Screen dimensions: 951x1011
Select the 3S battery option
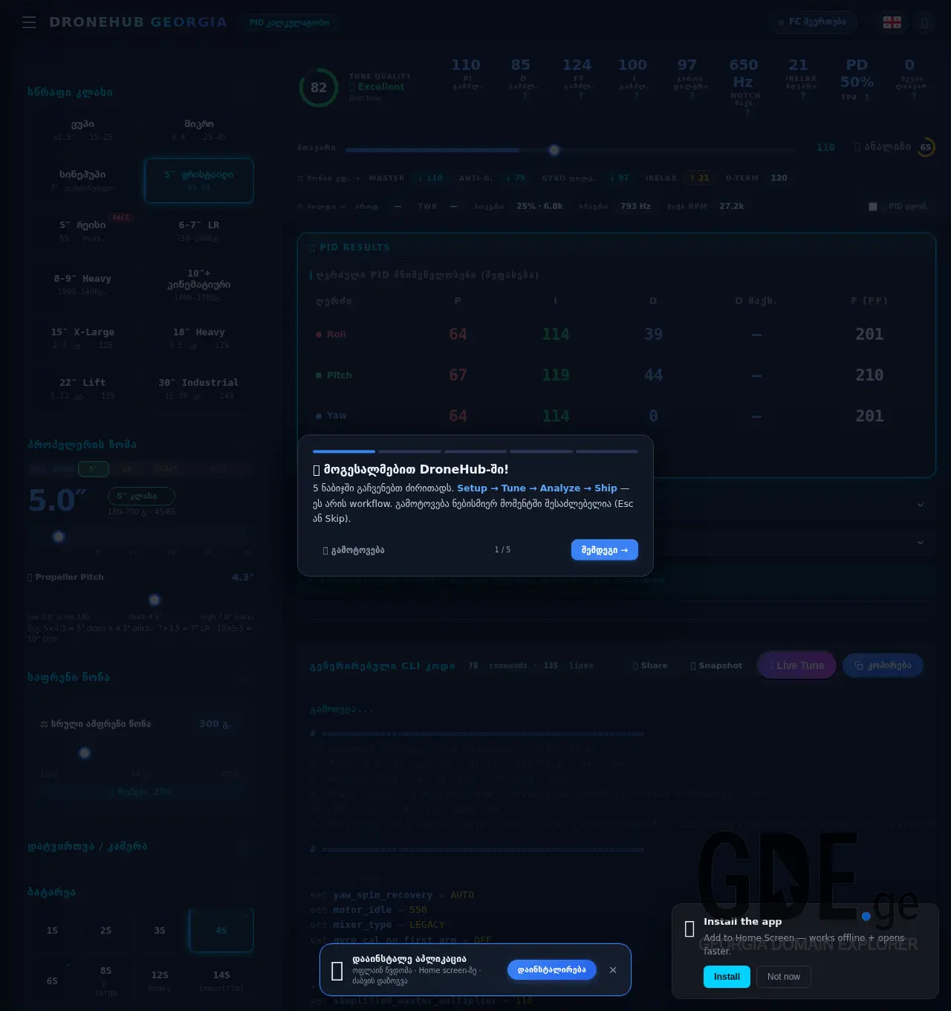160,931
